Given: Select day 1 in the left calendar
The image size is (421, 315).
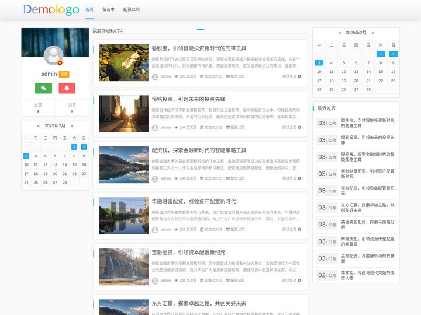Looking at the screenshot, I should coord(74,147).
